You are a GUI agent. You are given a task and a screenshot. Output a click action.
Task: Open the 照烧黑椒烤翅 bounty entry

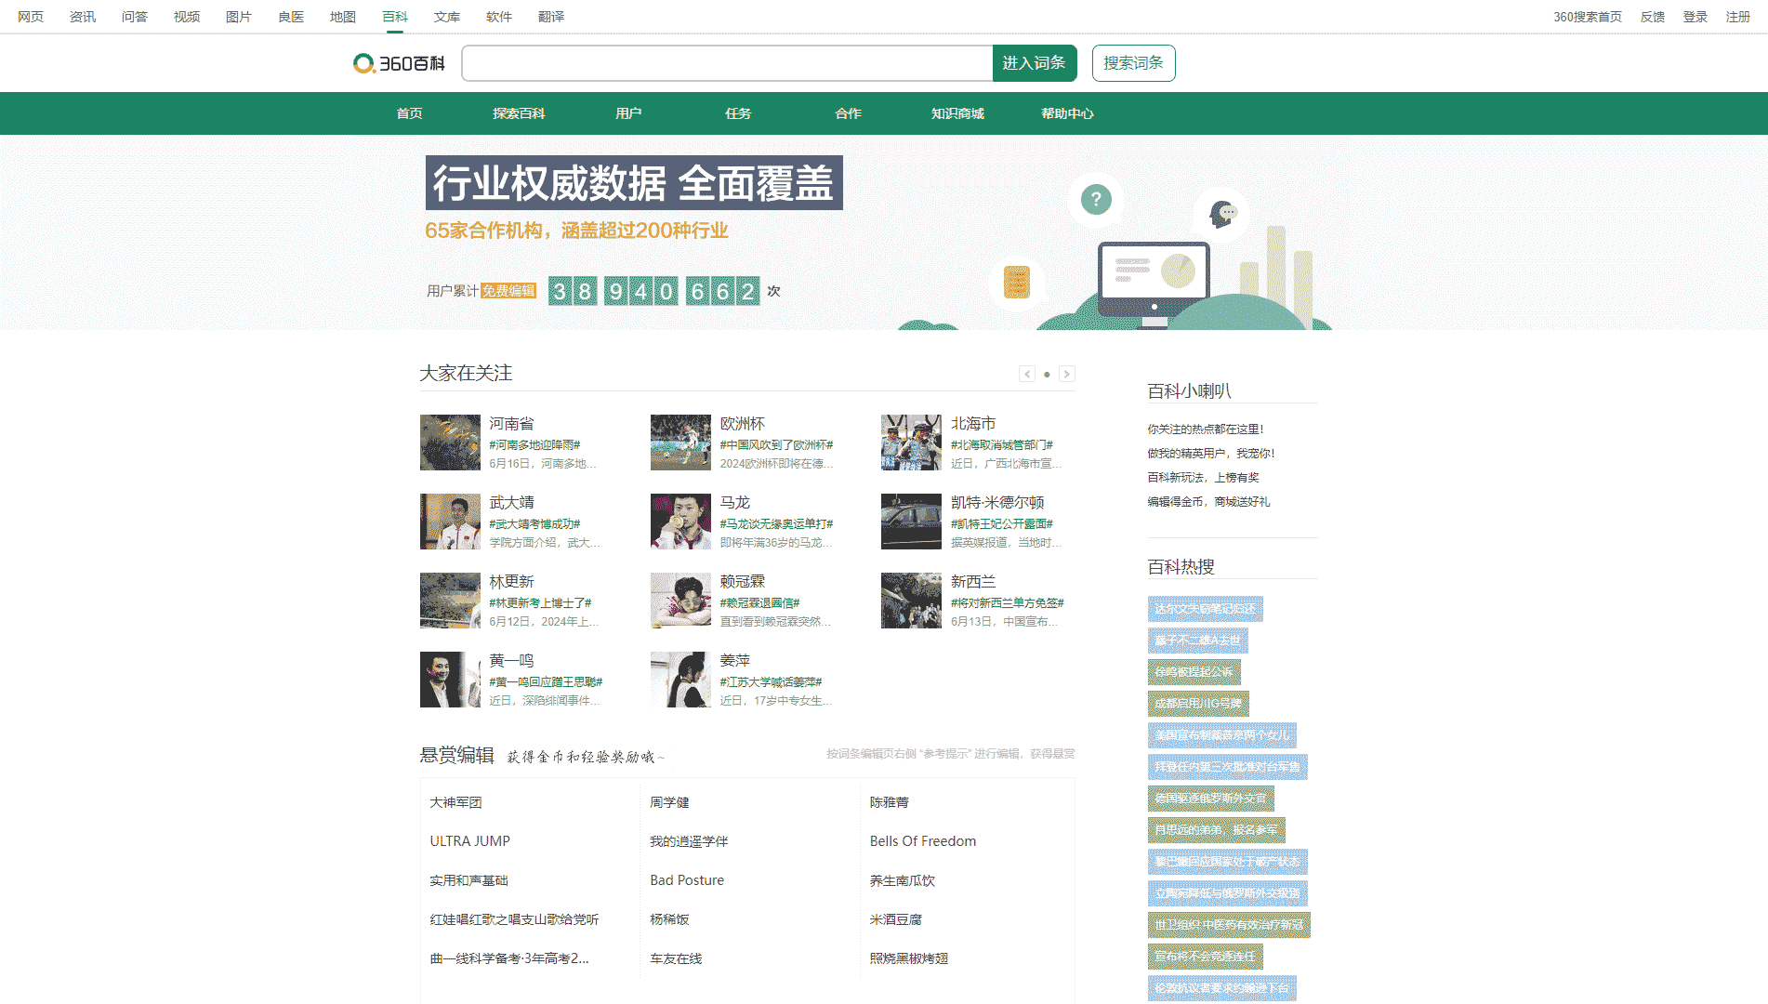click(909, 958)
